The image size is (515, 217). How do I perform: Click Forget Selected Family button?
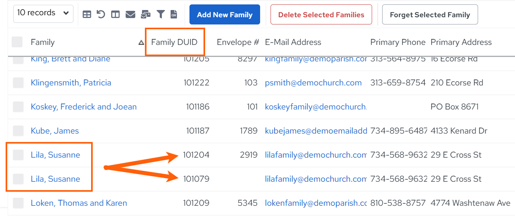(430, 15)
